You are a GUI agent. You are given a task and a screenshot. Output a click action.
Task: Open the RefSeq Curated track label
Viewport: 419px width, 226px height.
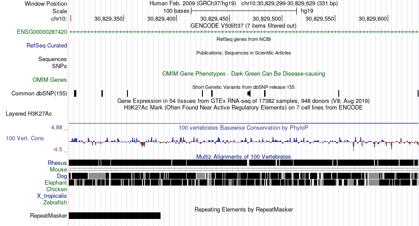click(x=47, y=46)
